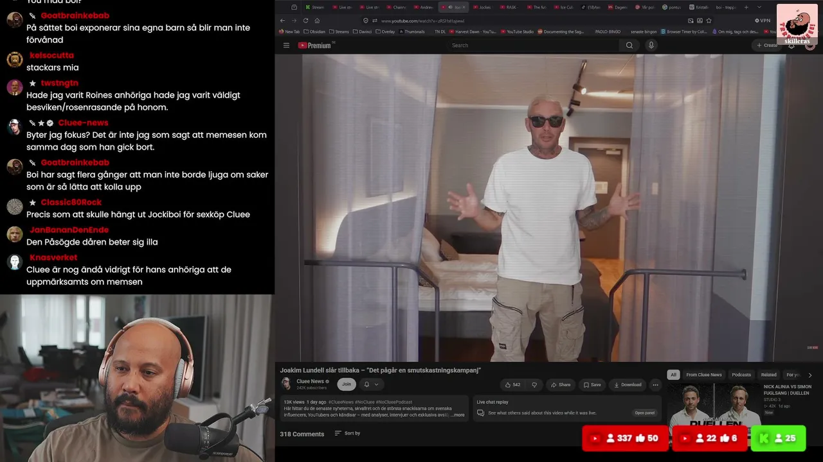Screen dimensions: 823x462
Task: Switch to the Jockes browser tab
Action: (x=482, y=7)
